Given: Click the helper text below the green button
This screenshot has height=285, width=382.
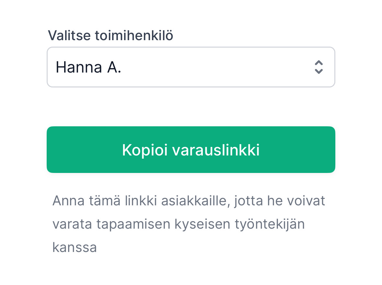Looking at the screenshot, I should [x=189, y=223].
